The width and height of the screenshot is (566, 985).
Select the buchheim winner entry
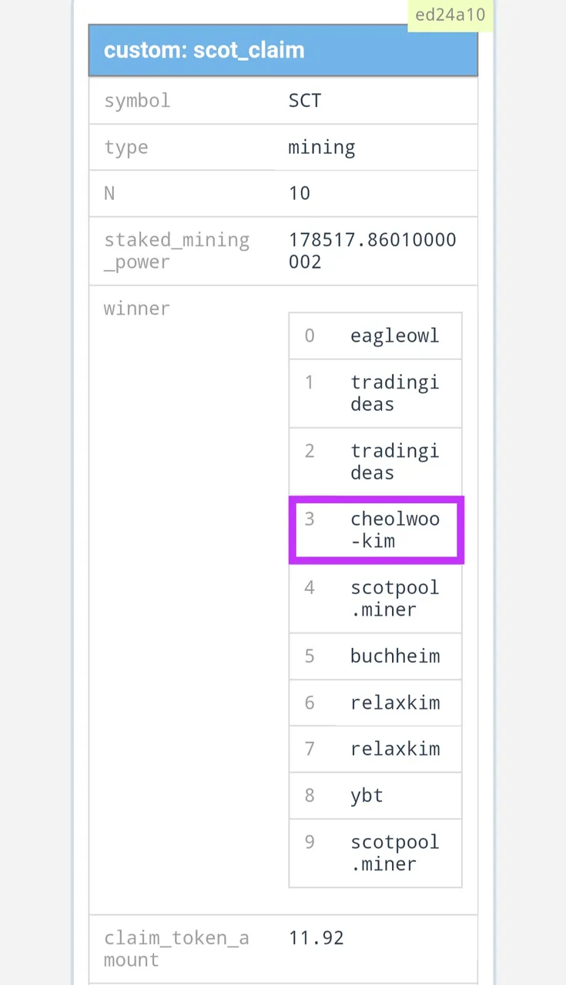click(395, 656)
